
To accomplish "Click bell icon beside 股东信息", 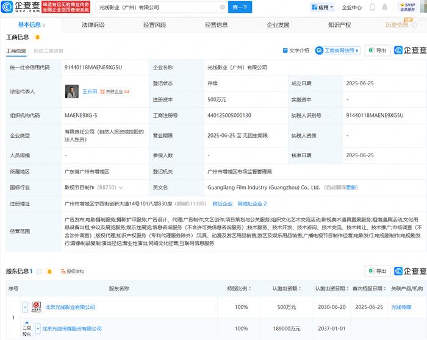I will (x=49, y=272).
